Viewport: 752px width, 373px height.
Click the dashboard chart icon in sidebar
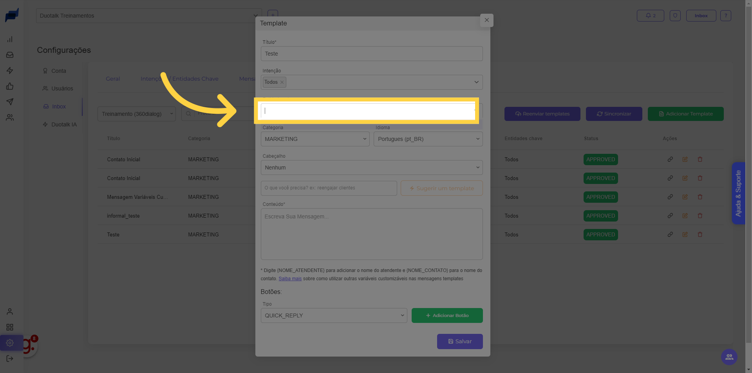tap(10, 39)
